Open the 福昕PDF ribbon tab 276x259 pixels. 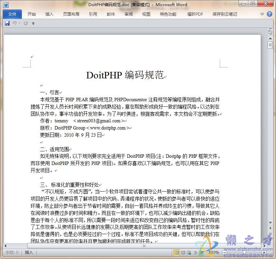pos(195,14)
